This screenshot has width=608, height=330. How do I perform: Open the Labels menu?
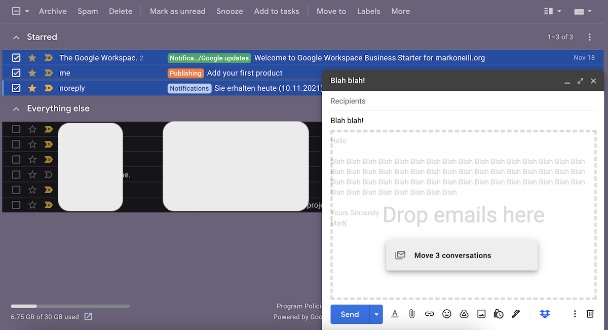(368, 11)
